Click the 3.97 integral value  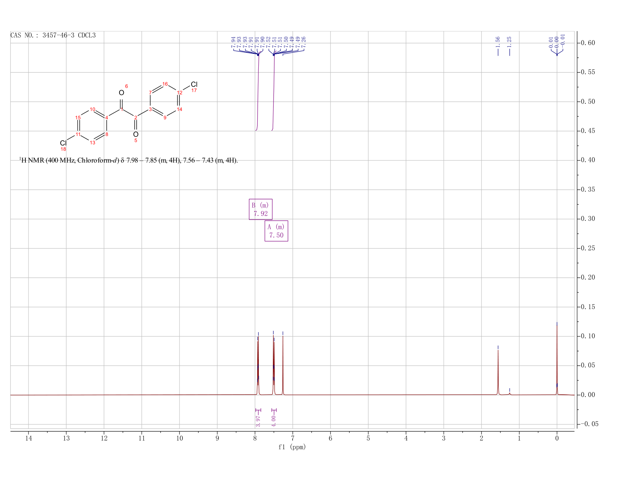(x=258, y=421)
